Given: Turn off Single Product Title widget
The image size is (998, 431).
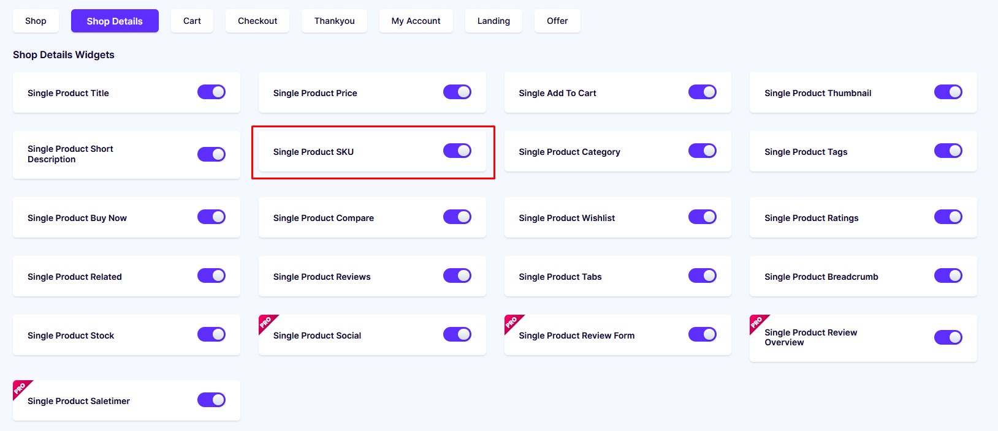Looking at the screenshot, I should (x=211, y=92).
